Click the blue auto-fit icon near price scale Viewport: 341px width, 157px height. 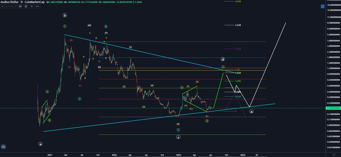click(x=323, y=6)
